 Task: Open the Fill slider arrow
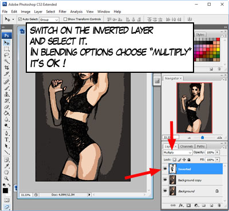coord(218,159)
